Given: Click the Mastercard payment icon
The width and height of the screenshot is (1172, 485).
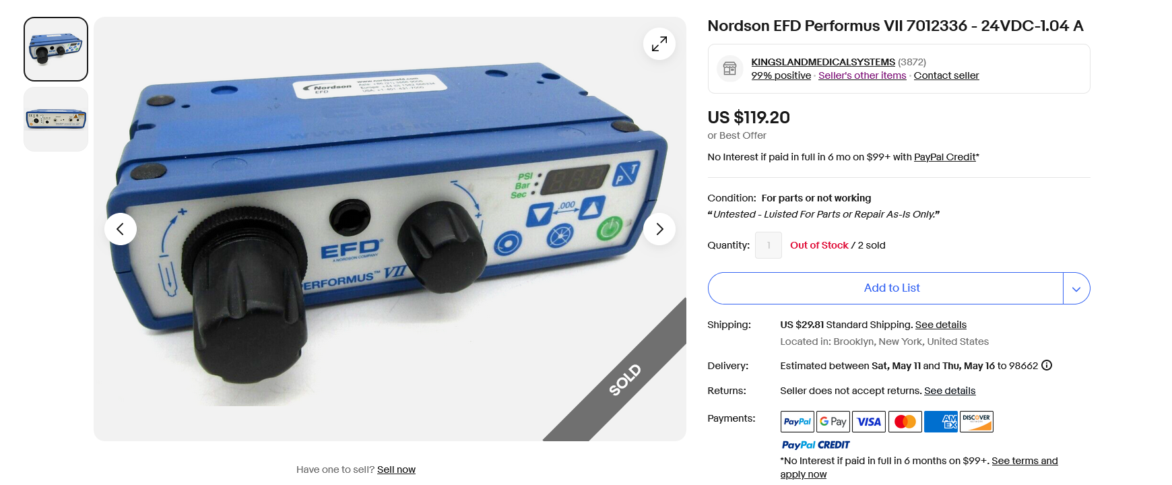Looking at the screenshot, I should [905, 422].
